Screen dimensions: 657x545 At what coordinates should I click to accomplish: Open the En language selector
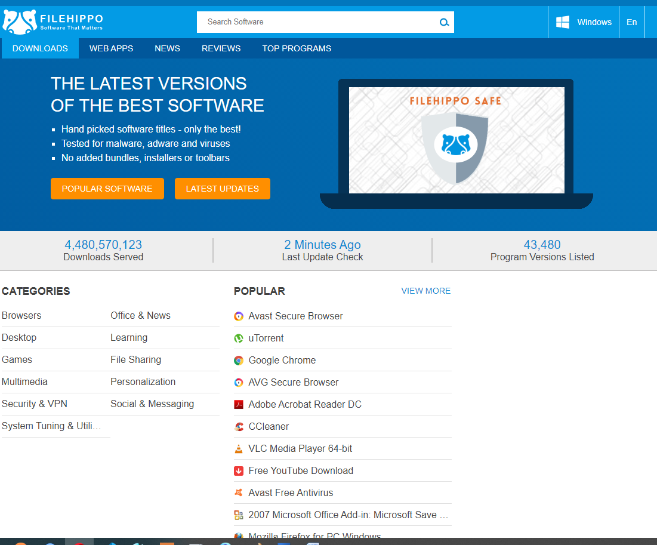click(x=632, y=22)
